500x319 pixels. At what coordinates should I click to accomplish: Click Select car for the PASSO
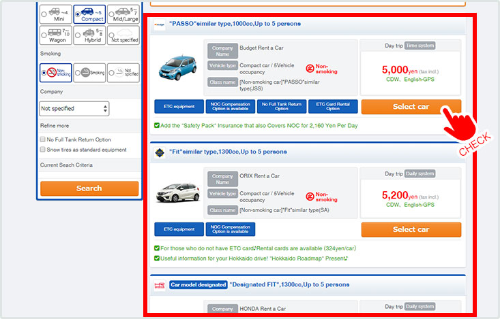(x=411, y=107)
